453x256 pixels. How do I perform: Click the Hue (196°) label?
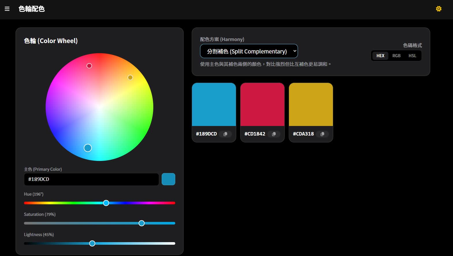33,194
